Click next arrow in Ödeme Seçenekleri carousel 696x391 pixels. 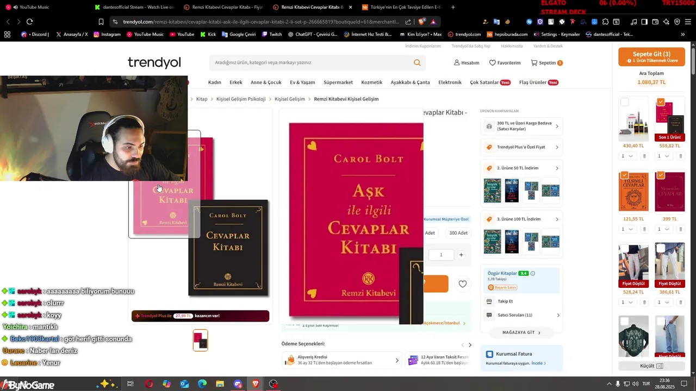coord(470,345)
